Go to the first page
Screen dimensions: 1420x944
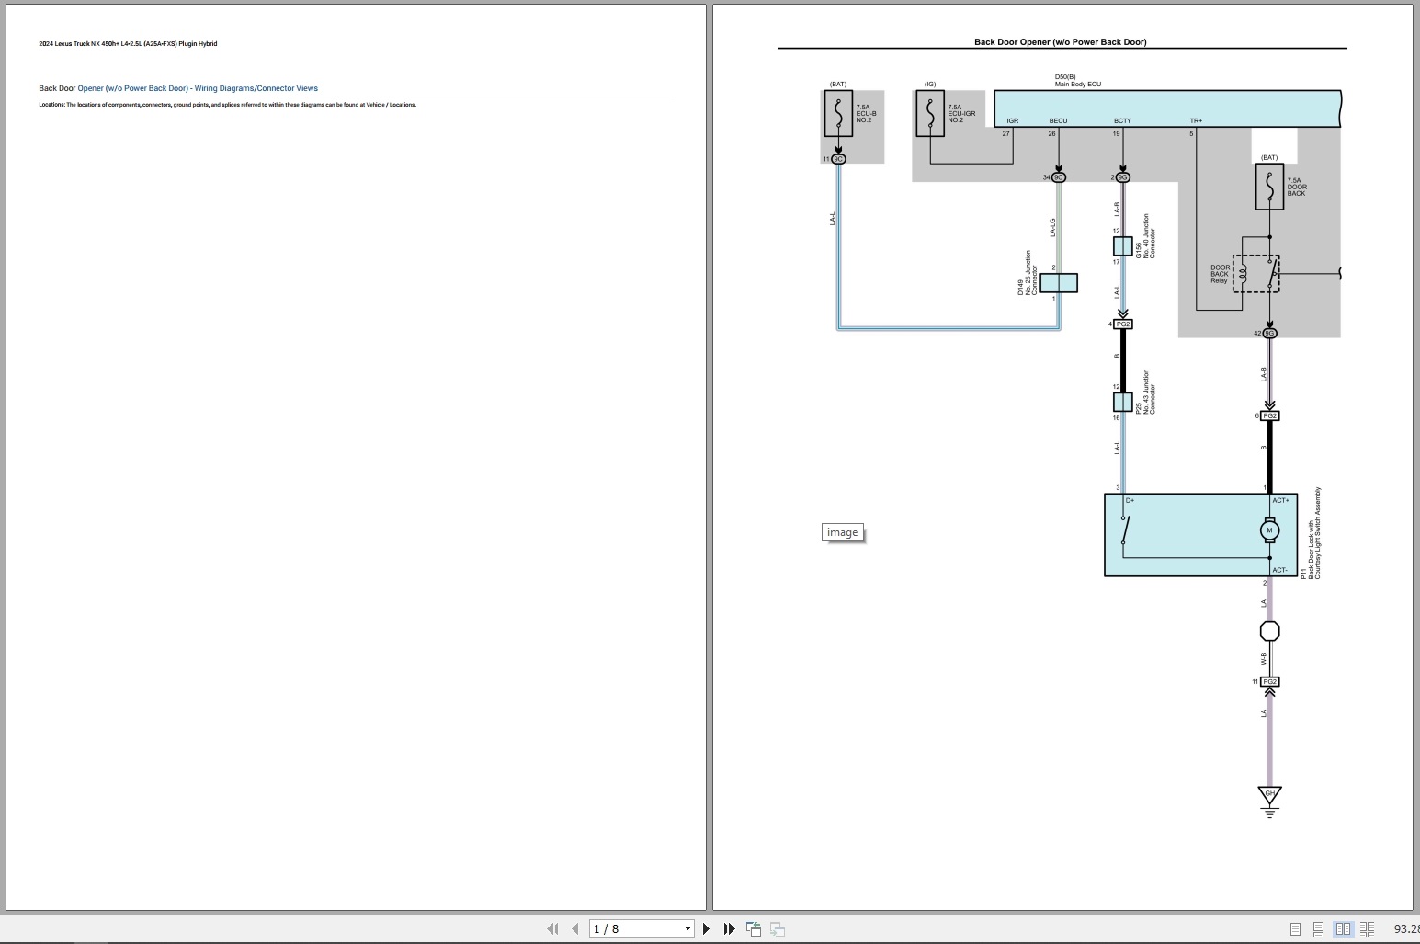[552, 928]
